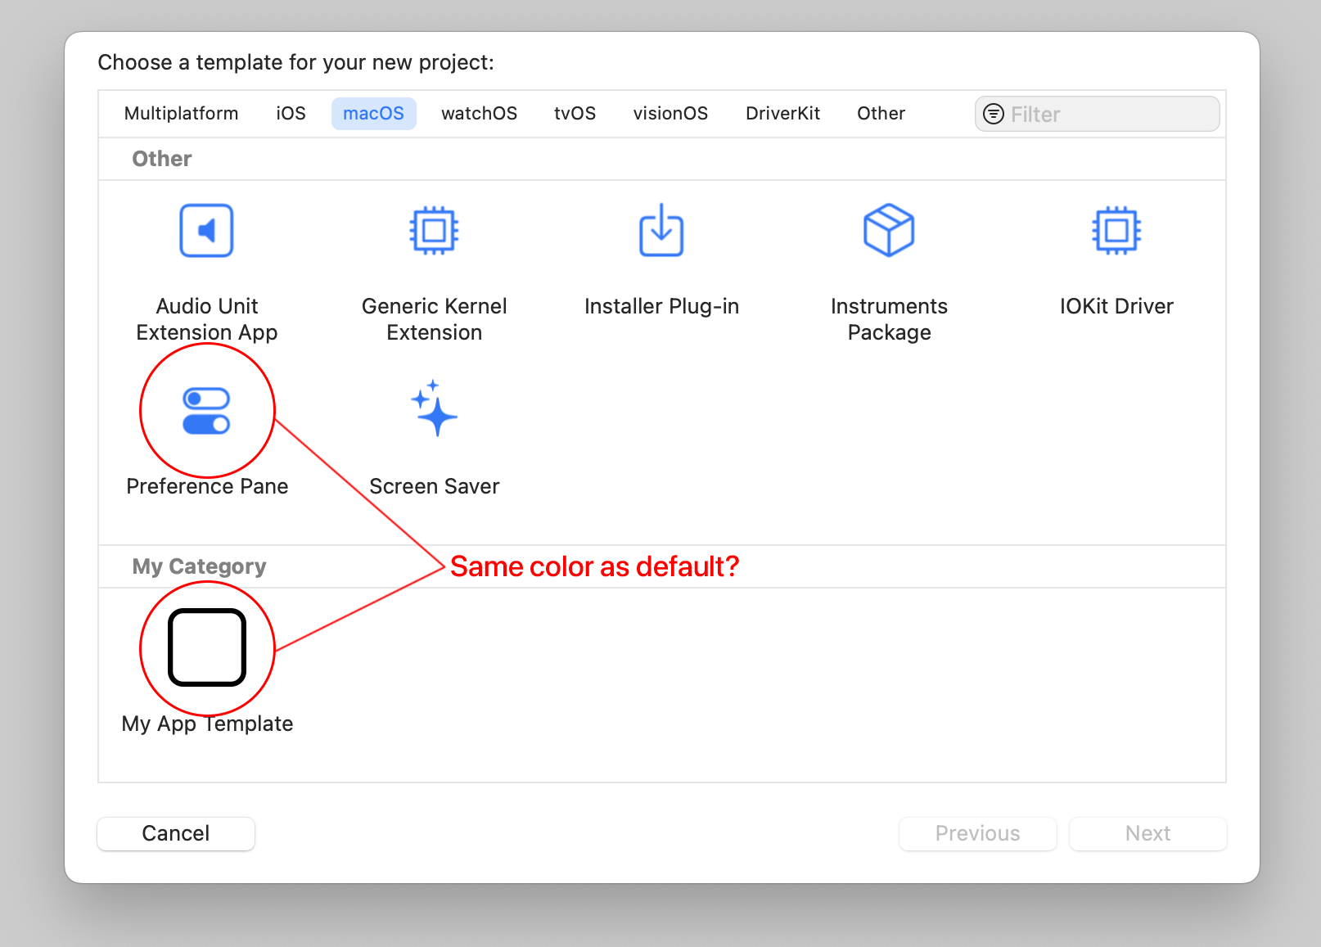
Task: Pick the Instruments Package box icon
Action: click(x=889, y=231)
